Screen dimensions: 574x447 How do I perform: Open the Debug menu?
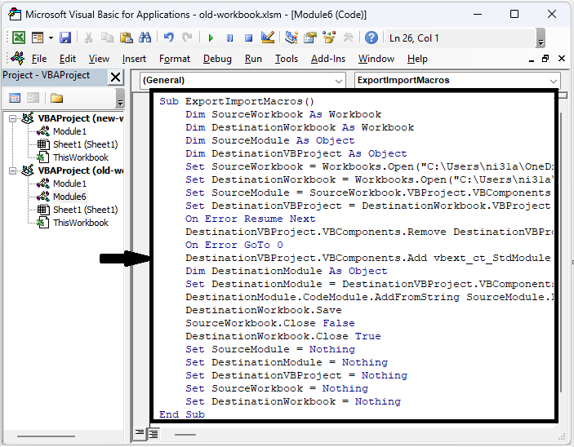217,59
